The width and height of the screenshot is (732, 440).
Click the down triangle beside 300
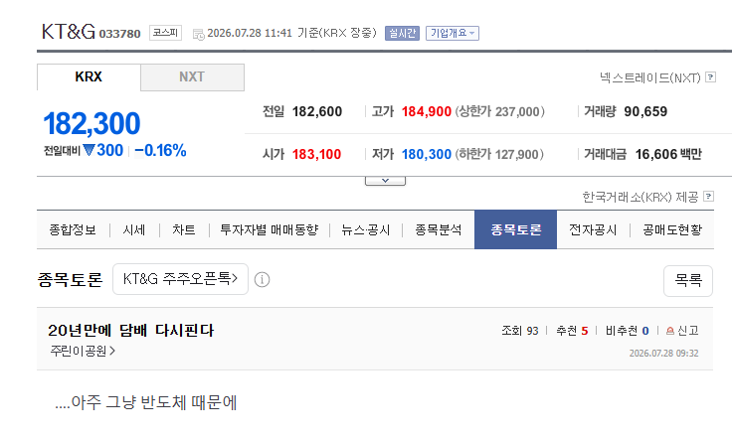point(89,150)
